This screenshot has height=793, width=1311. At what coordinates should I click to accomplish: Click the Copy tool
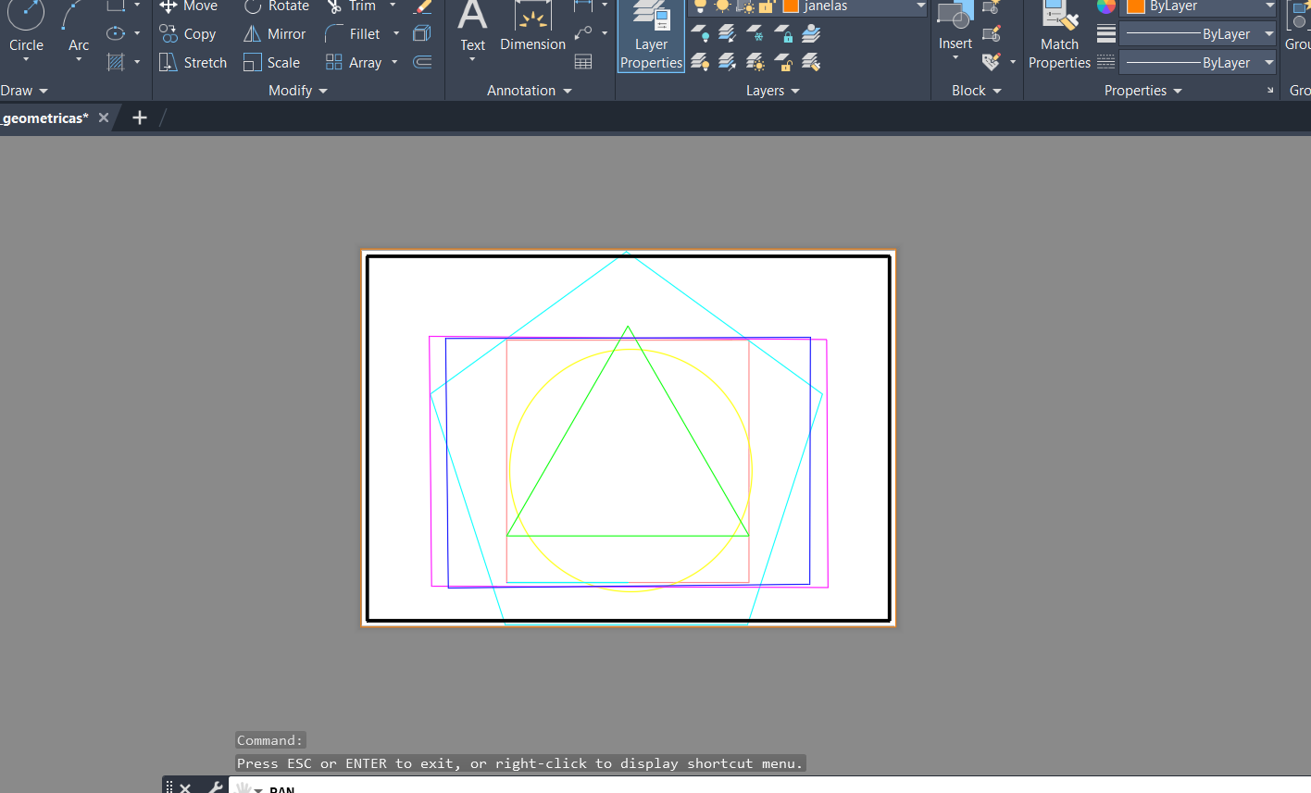188,34
